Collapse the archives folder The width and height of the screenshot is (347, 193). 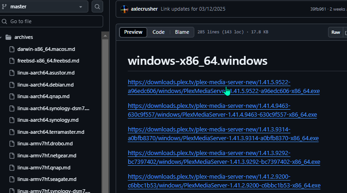pos(1,37)
